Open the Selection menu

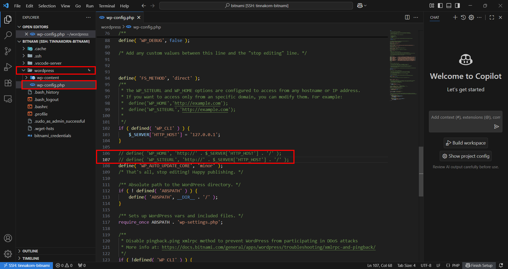click(x=47, y=6)
